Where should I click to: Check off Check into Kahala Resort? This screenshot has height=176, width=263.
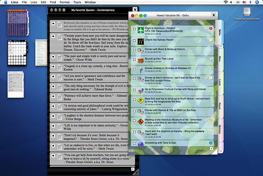coord(134,40)
